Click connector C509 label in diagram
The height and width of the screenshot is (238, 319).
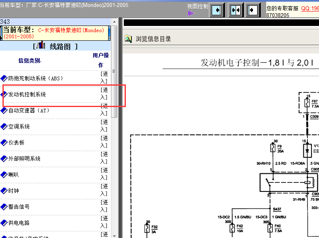314,117
